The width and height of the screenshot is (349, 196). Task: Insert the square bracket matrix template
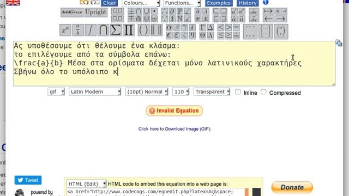click(x=266, y=31)
